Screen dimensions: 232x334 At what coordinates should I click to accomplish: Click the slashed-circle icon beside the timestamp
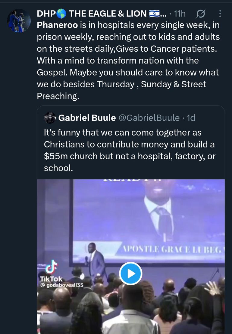[200, 14]
